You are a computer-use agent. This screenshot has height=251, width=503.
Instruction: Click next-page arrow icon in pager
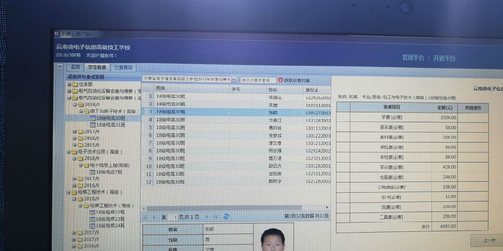coord(206,216)
